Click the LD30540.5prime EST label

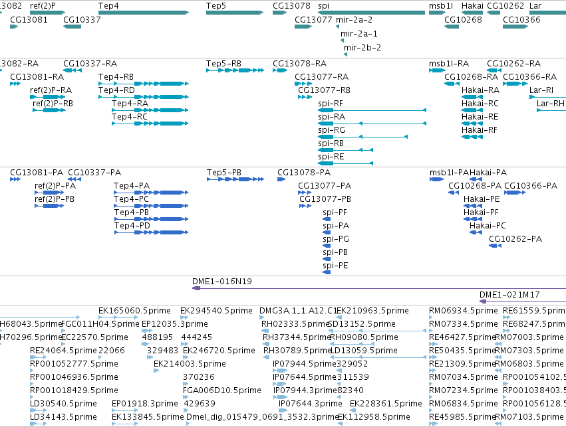point(64,404)
